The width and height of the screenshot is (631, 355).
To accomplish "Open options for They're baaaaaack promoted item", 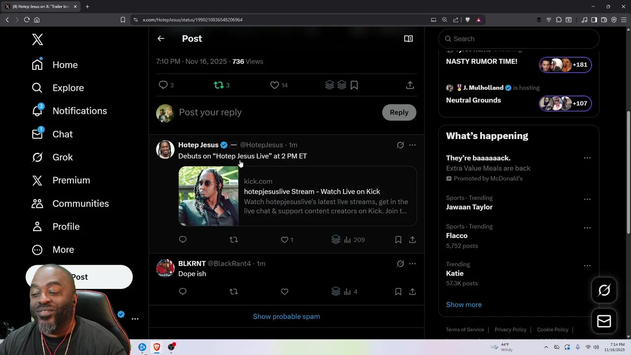I will (x=587, y=158).
